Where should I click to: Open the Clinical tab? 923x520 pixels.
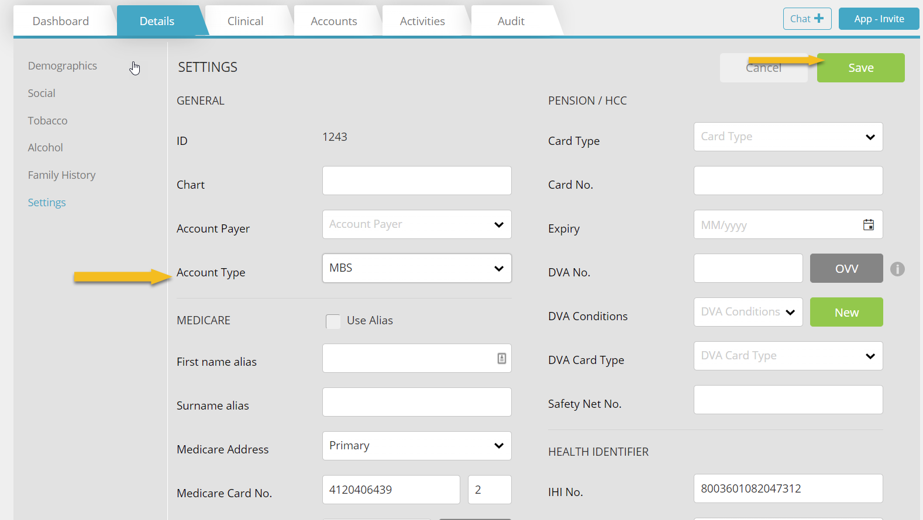pos(245,21)
